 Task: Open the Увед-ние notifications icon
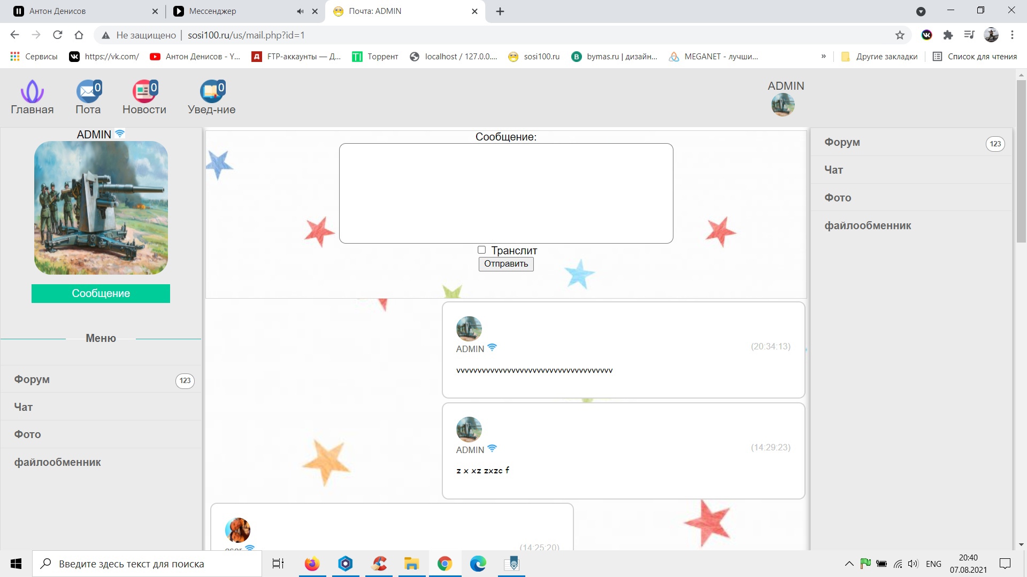(x=211, y=92)
